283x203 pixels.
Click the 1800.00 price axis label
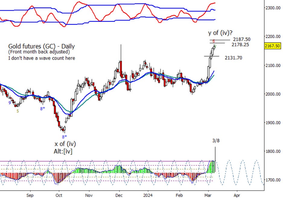(x=273, y=151)
